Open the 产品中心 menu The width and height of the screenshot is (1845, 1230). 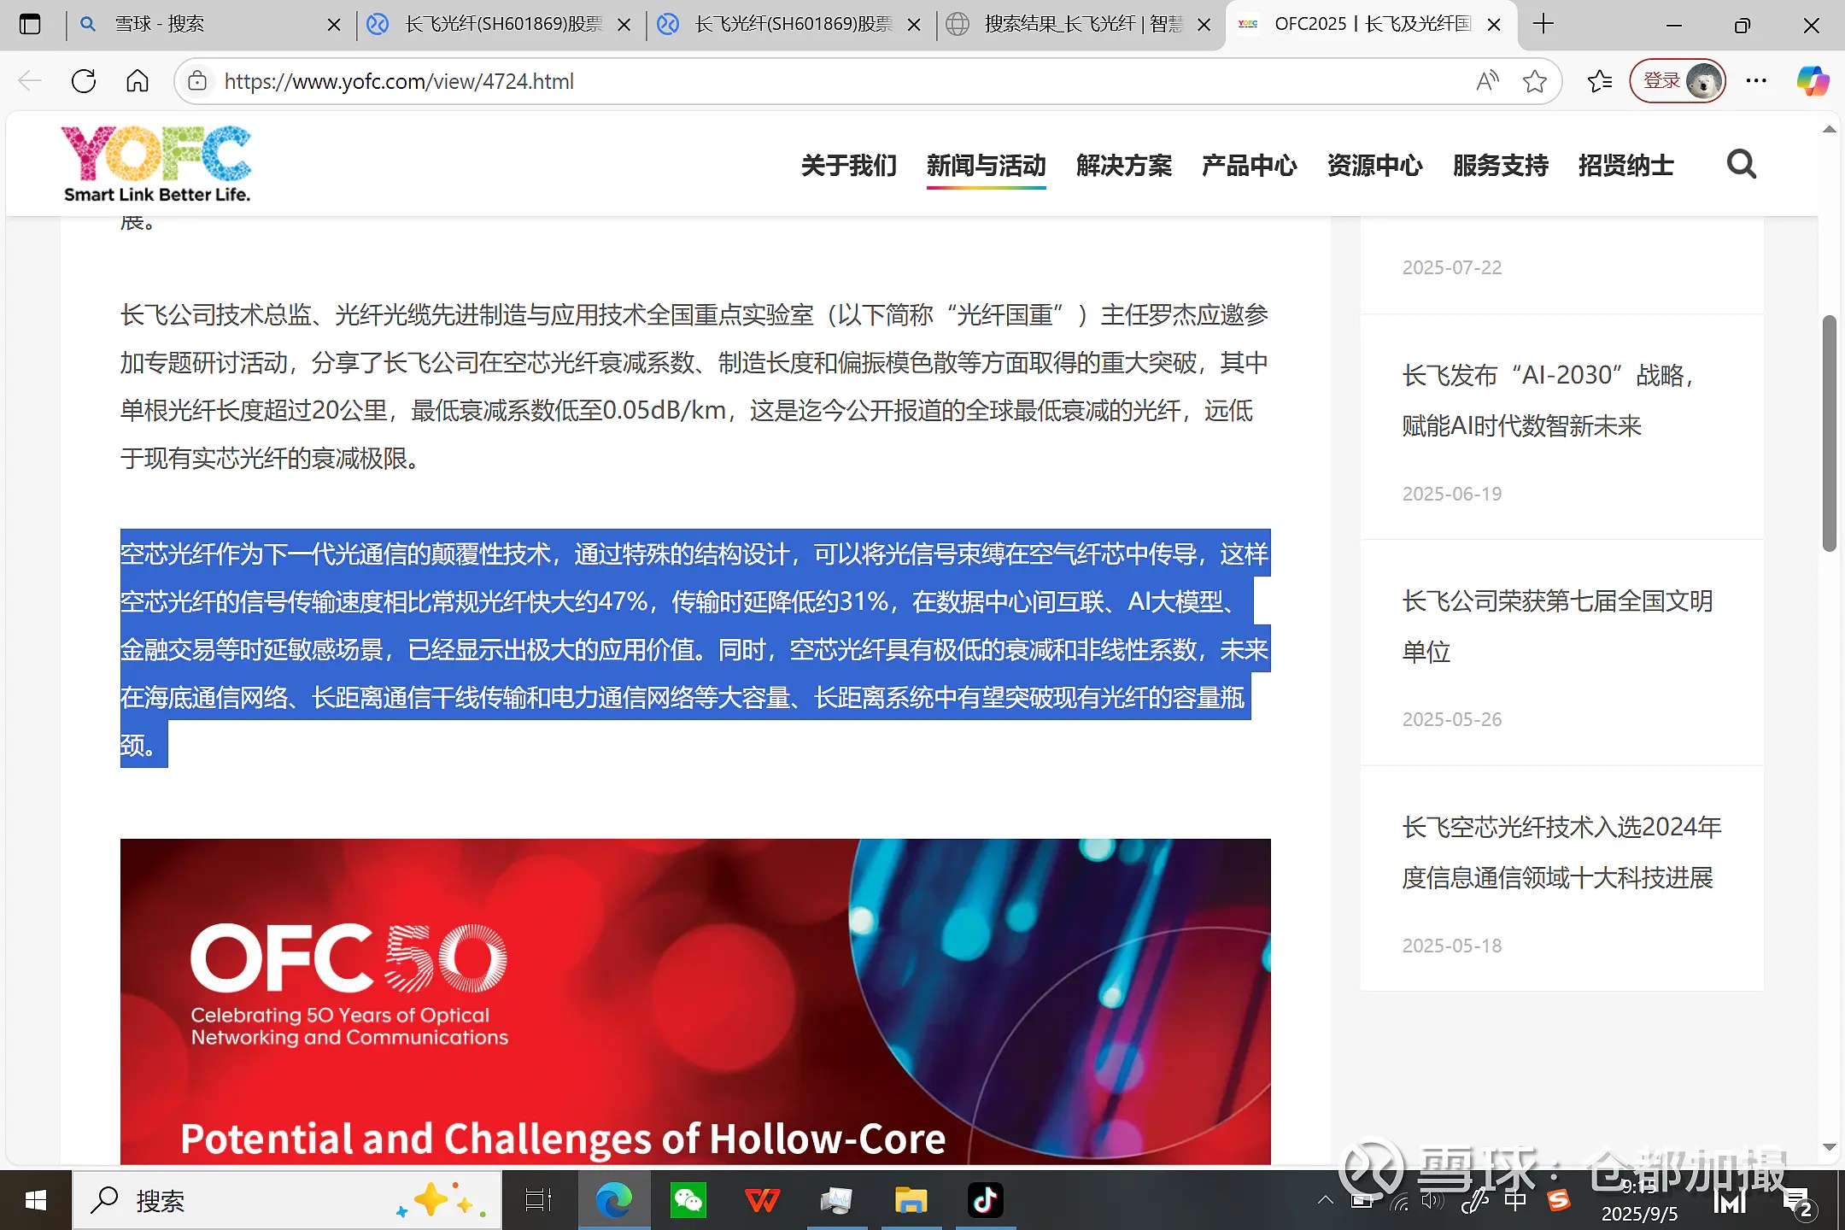point(1250,165)
